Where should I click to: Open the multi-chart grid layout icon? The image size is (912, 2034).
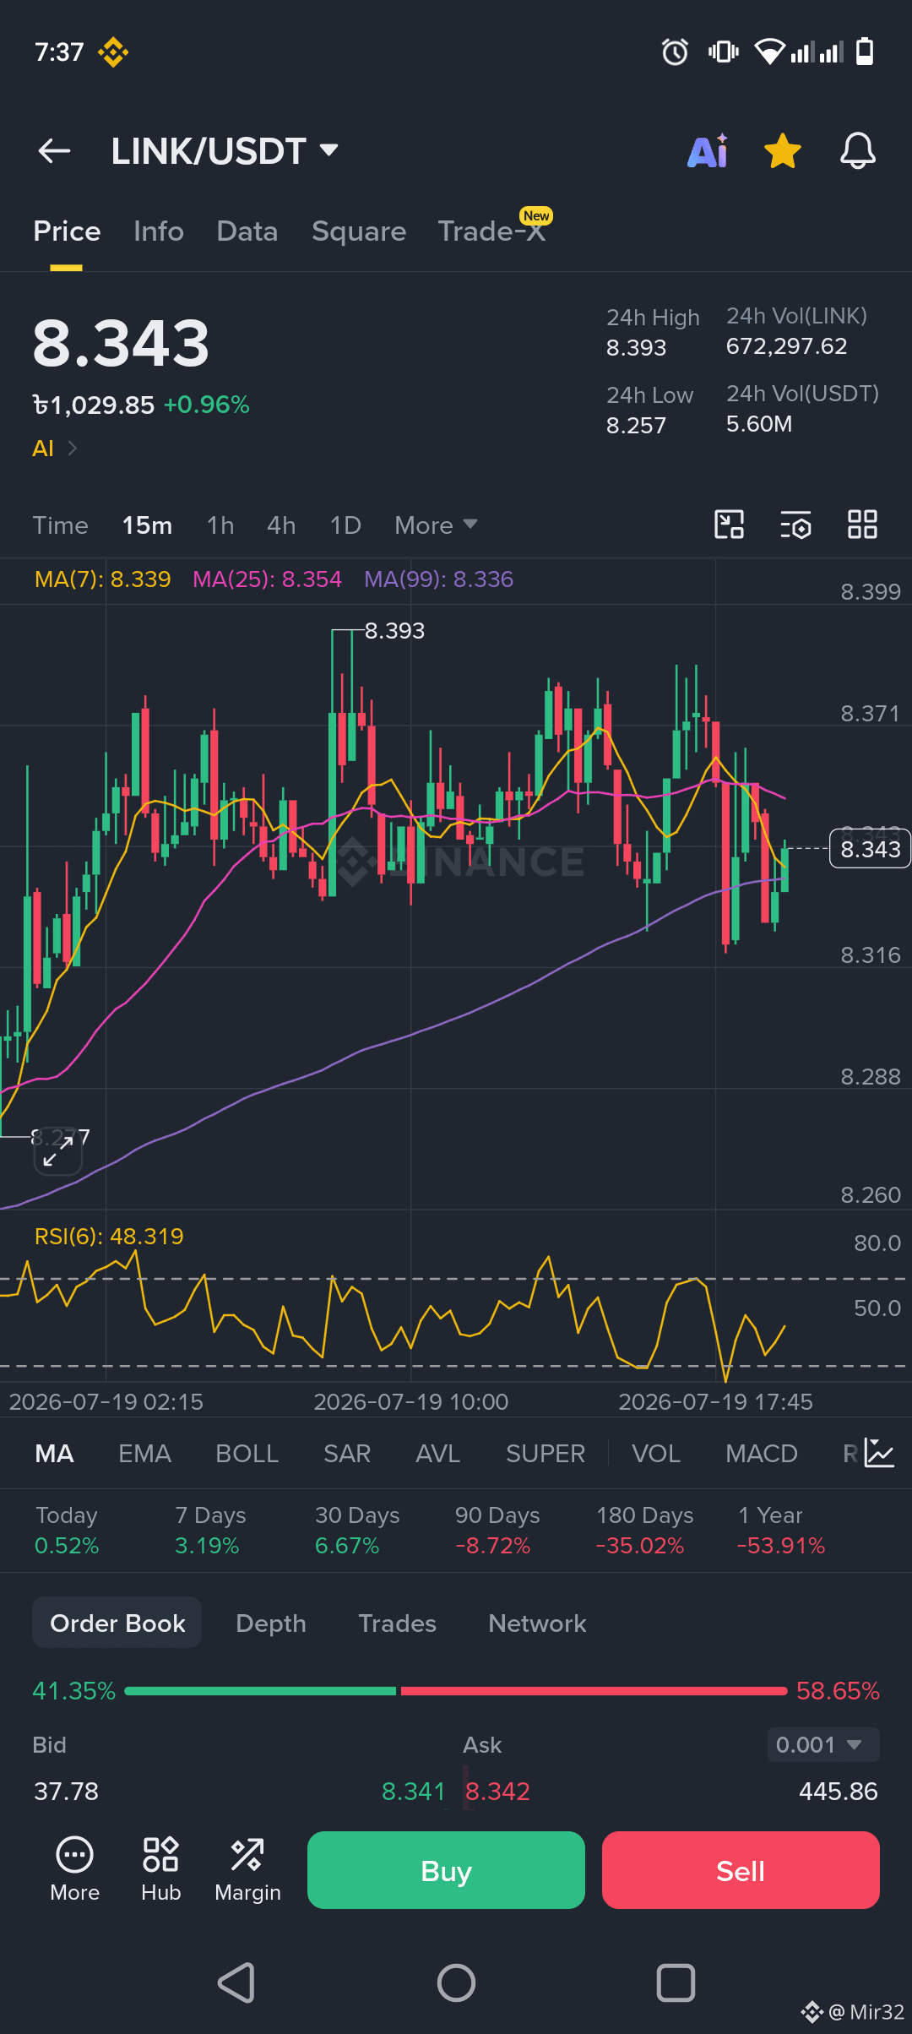[862, 525]
